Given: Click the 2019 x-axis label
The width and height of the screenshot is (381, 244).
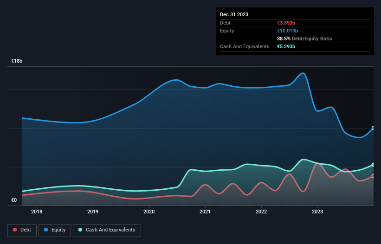Looking at the screenshot, I should (x=93, y=212).
